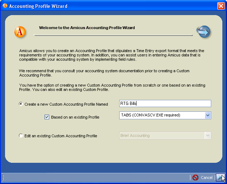This screenshot has height=184, width=227.
Task: Click the horizontal line under the heading
Action: pos(113,35)
